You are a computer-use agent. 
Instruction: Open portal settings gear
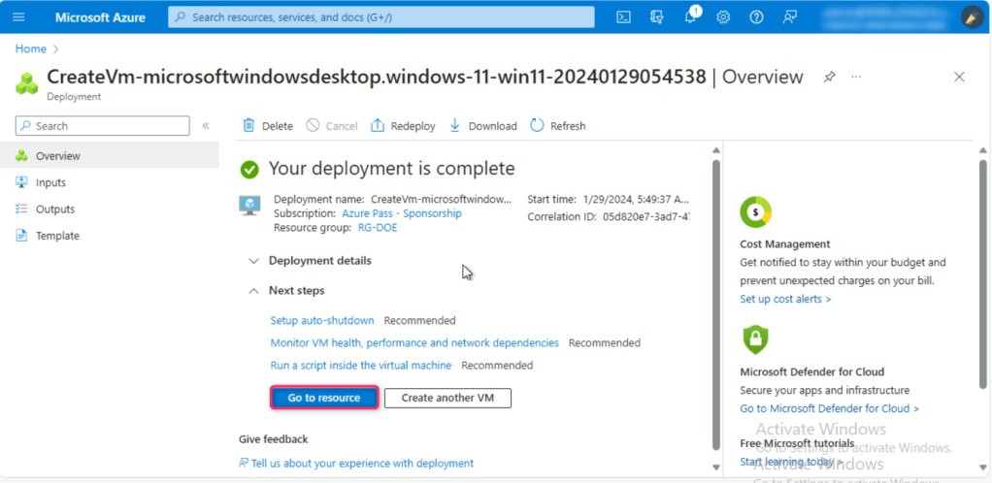click(x=723, y=17)
